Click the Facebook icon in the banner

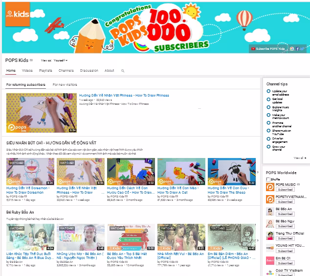pos(297,49)
